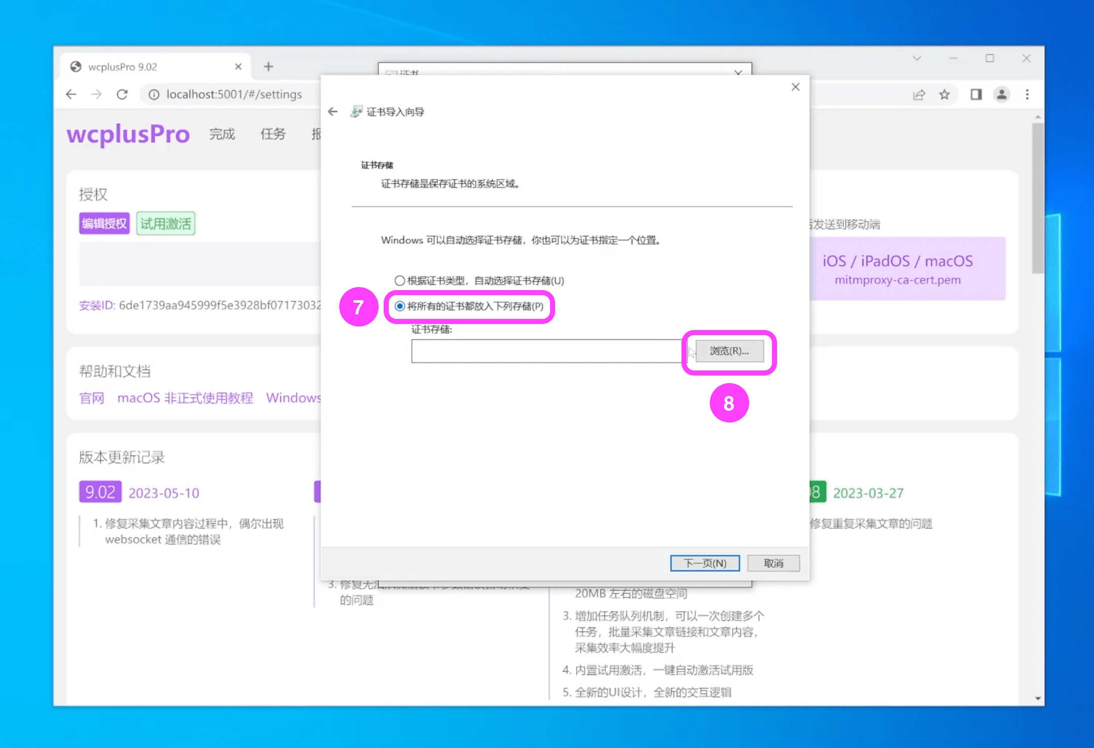Open the 完成 navigation menu item

pyautogui.click(x=222, y=134)
